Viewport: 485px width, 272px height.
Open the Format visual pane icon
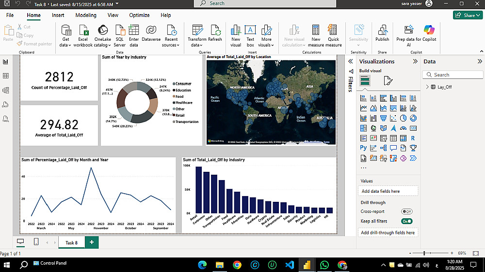click(388, 80)
